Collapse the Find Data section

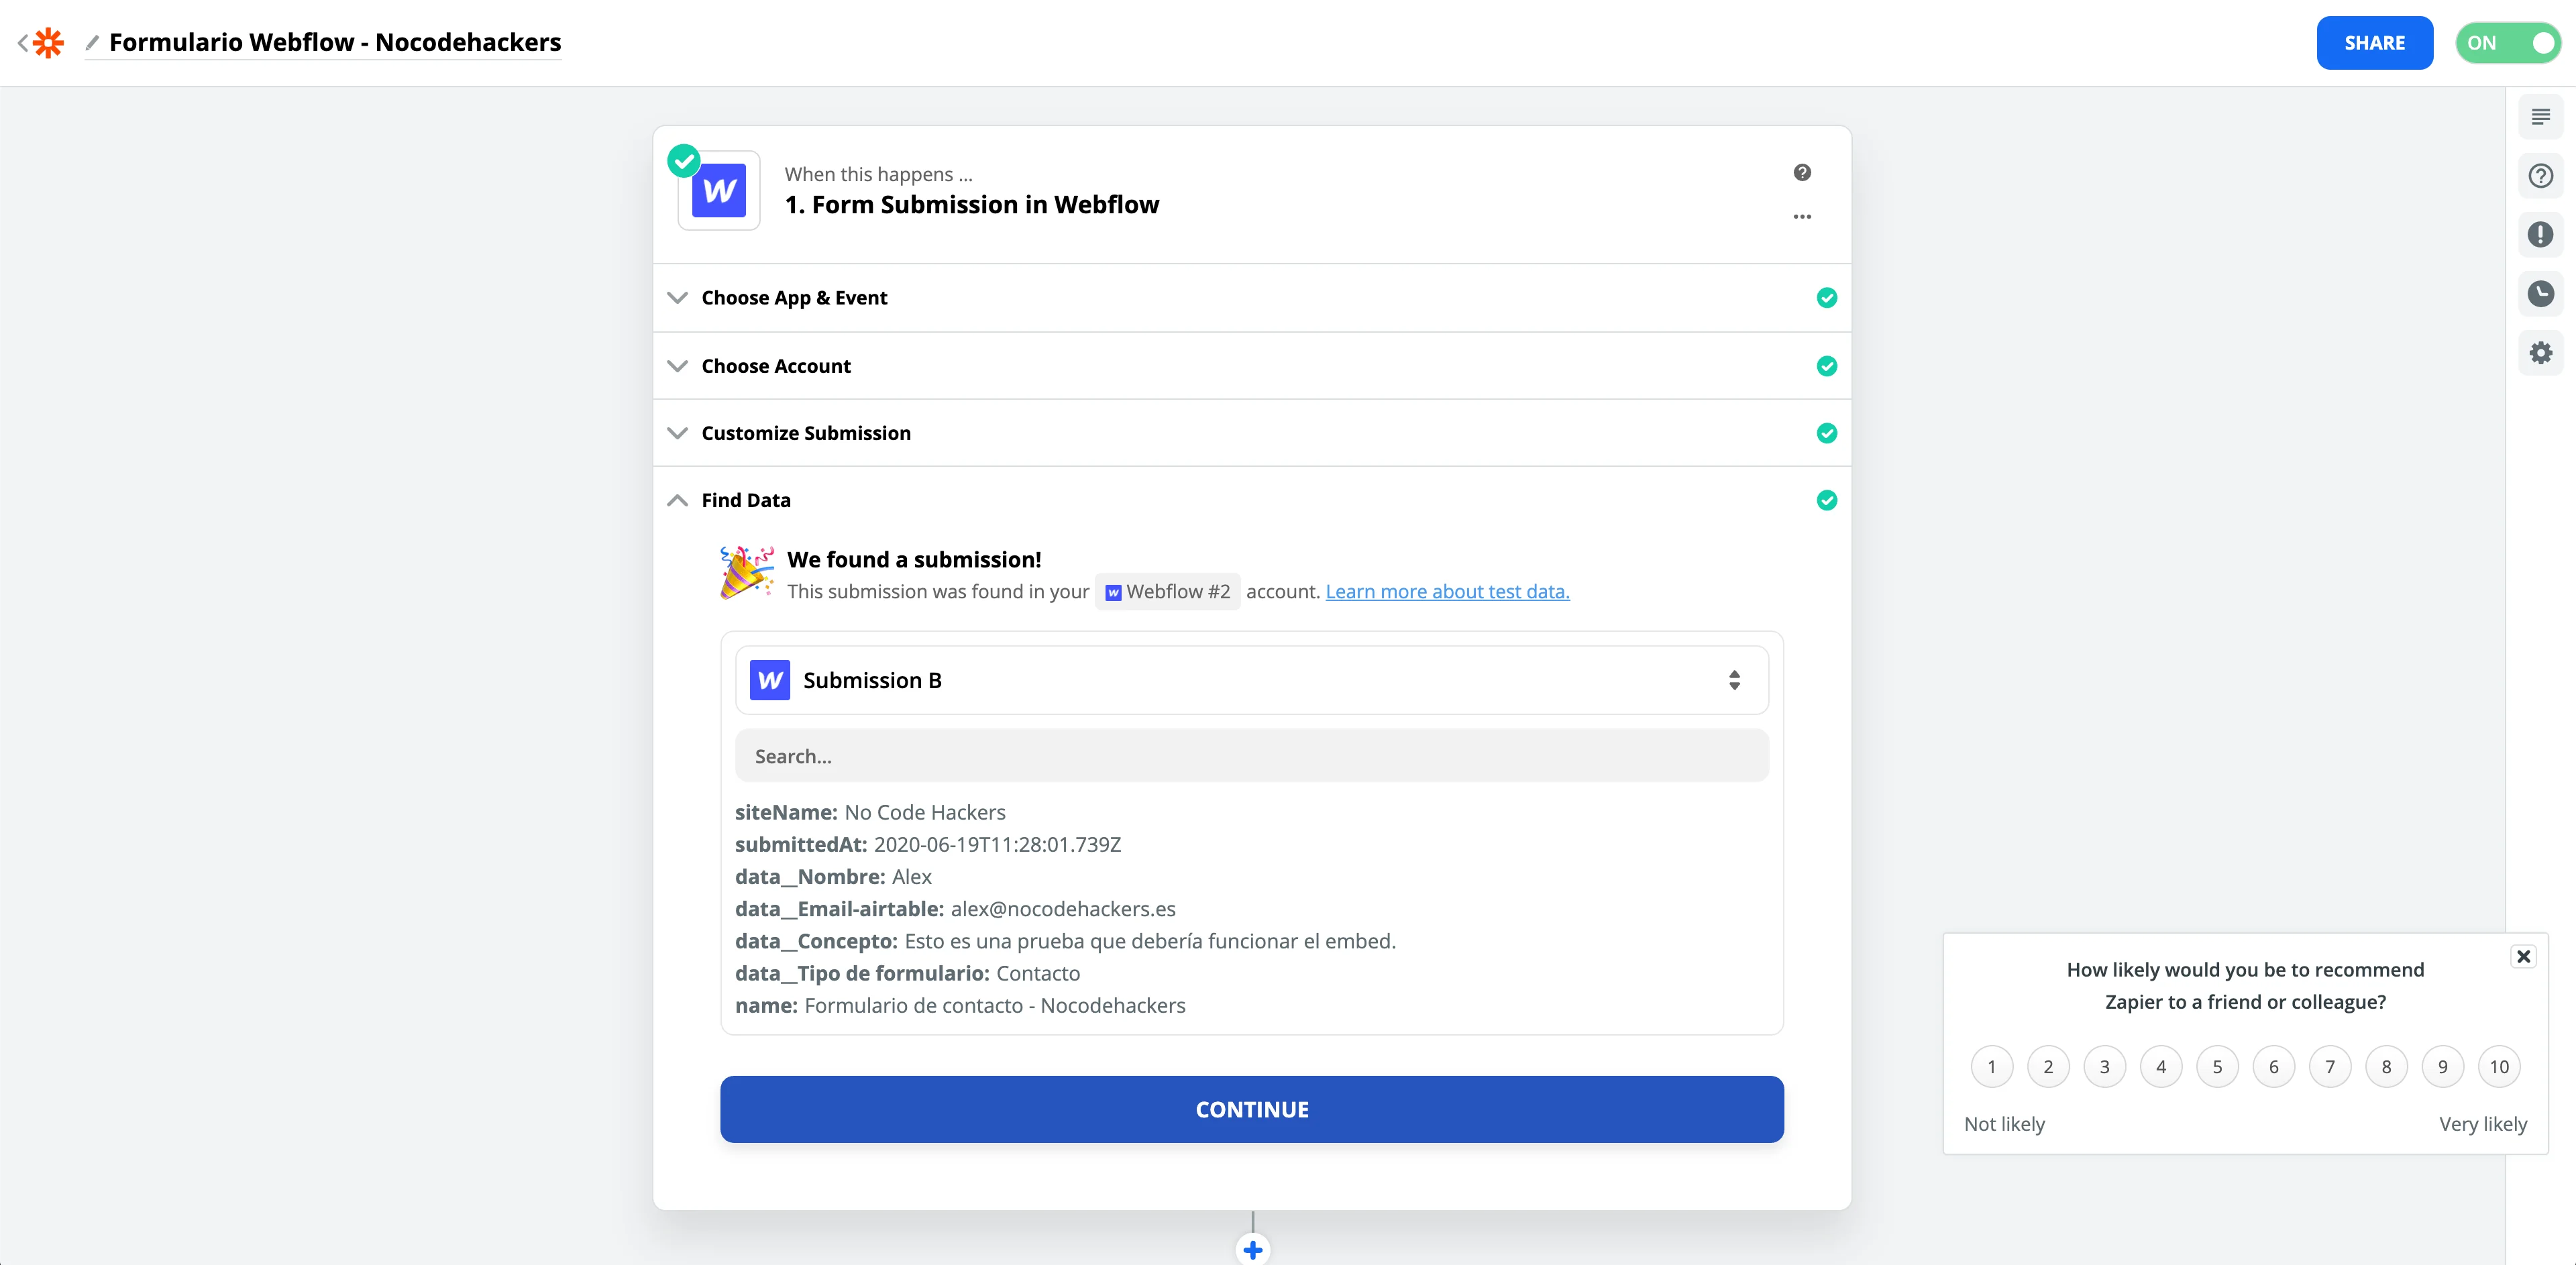[745, 500]
